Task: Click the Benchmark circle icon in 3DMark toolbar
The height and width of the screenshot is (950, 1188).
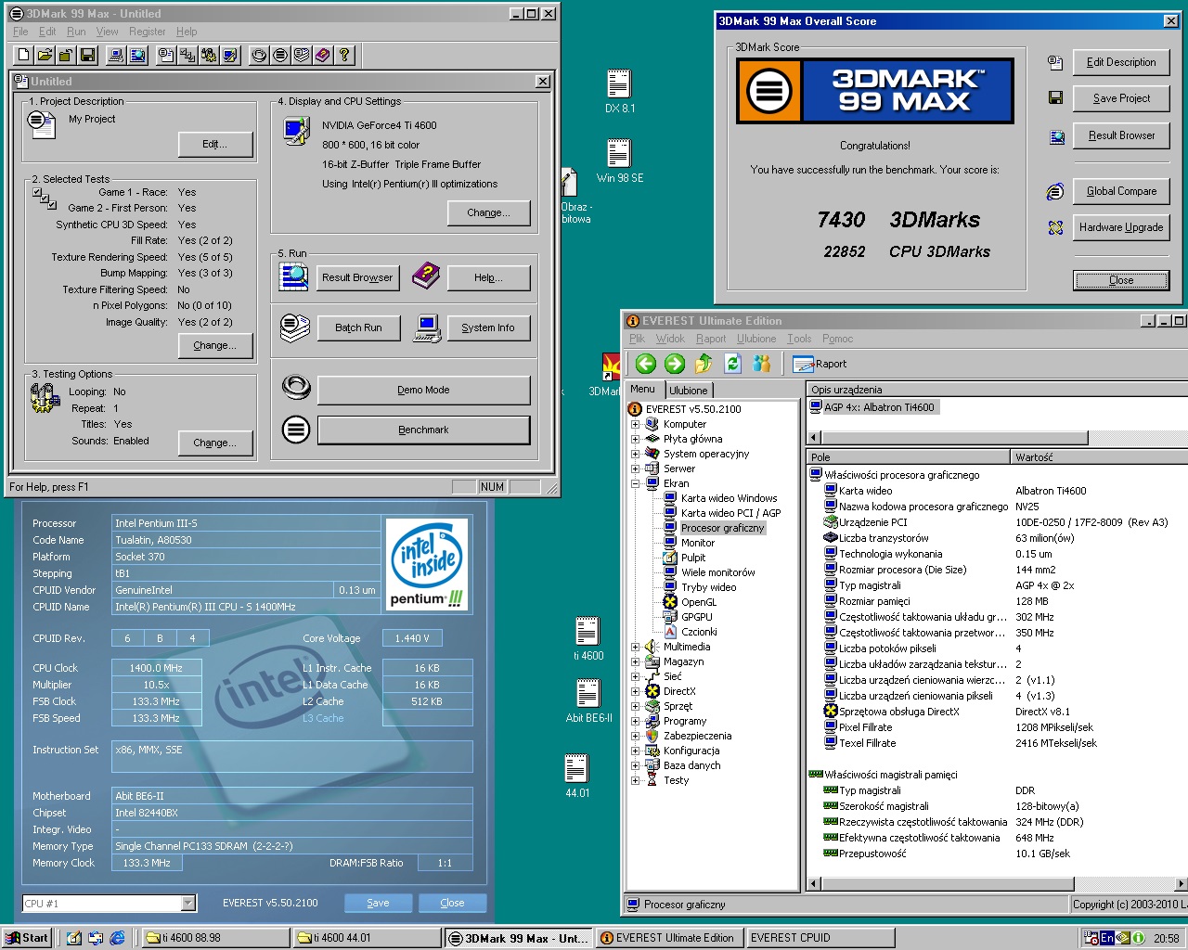Action: 280,56
